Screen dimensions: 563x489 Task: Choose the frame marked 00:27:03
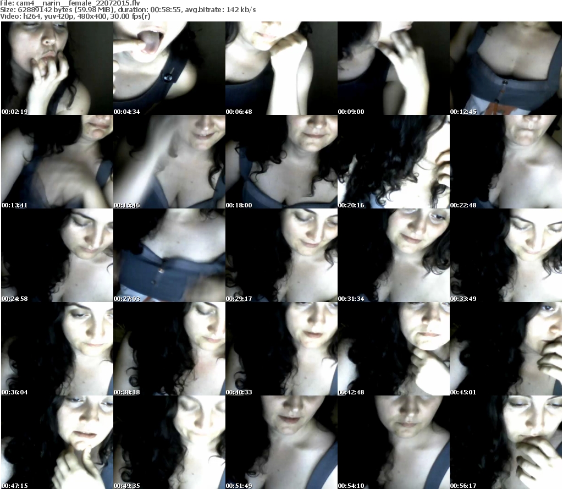pos(169,255)
